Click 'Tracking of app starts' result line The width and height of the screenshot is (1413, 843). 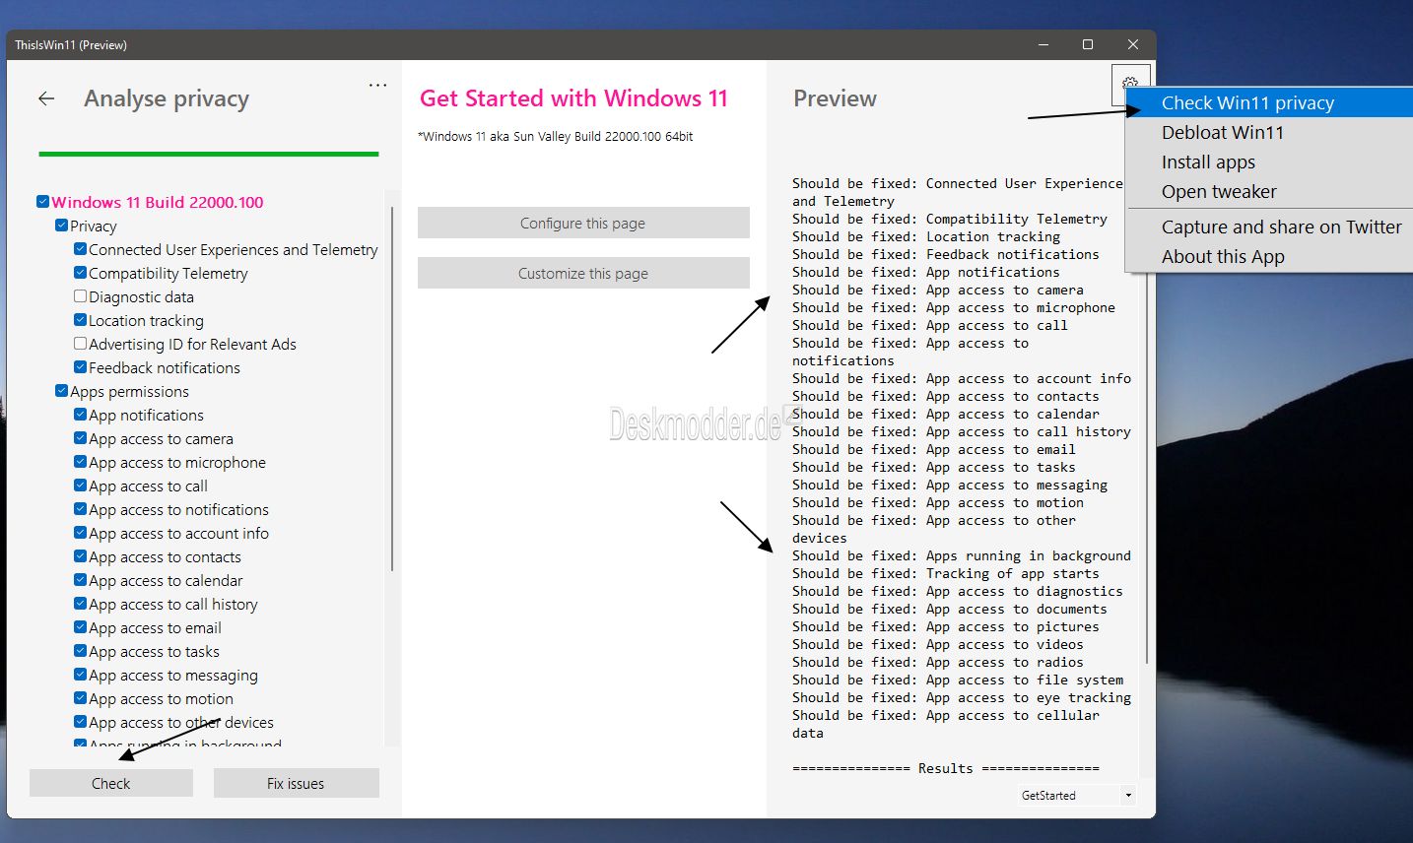pyautogui.click(x=946, y=573)
